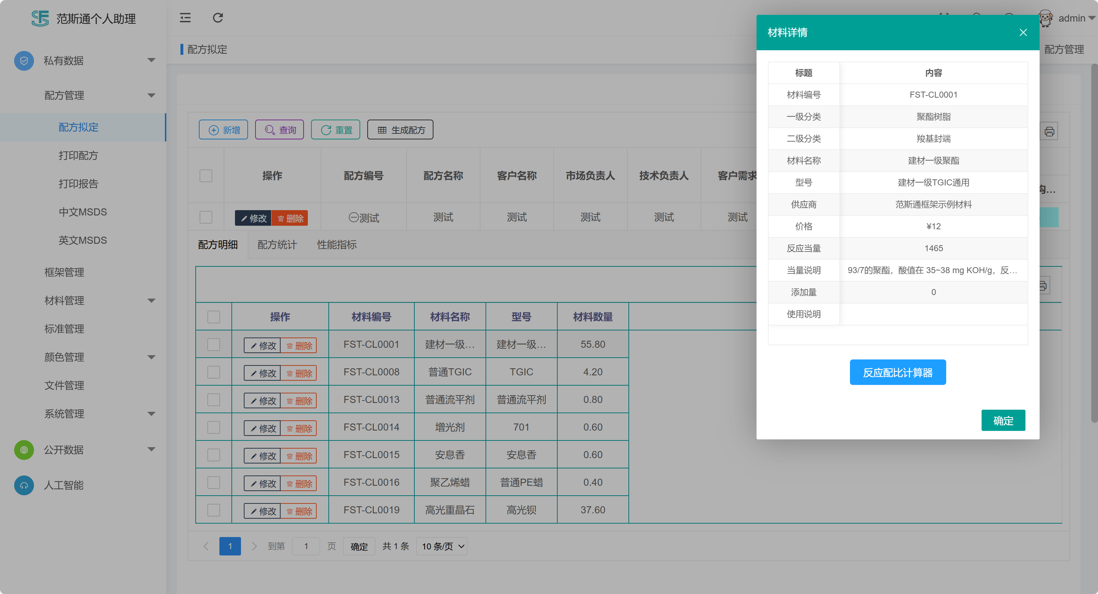Viewport: 1098px width, 594px height.
Task: Edit material row FST-CL0008
Action: (x=263, y=373)
